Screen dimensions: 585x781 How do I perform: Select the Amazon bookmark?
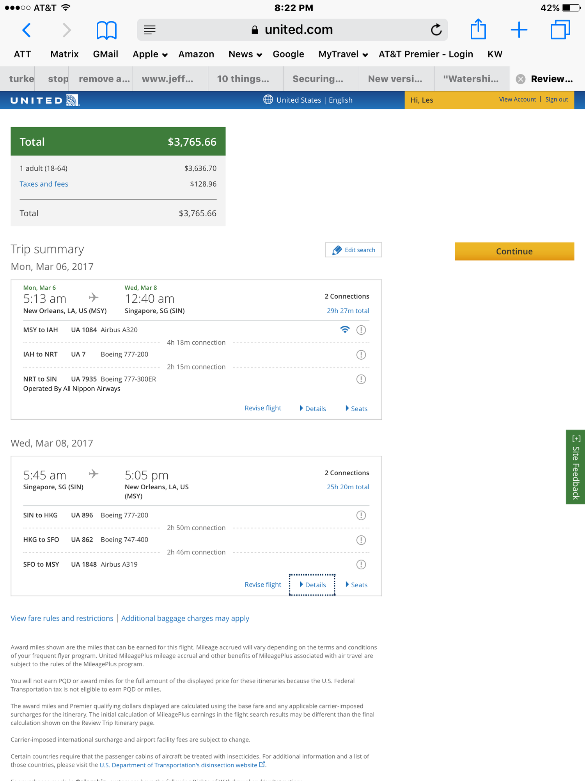click(196, 54)
